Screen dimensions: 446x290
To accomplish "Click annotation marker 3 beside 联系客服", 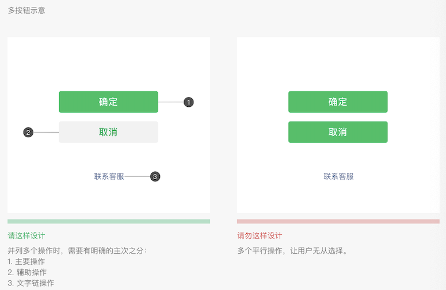I will [x=155, y=177].
